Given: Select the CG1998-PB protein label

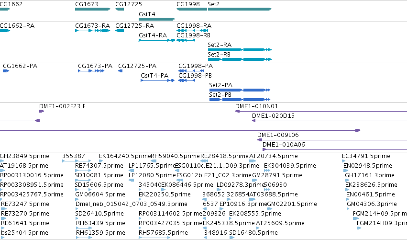Looking at the screenshot, I should (x=195, y=76).
